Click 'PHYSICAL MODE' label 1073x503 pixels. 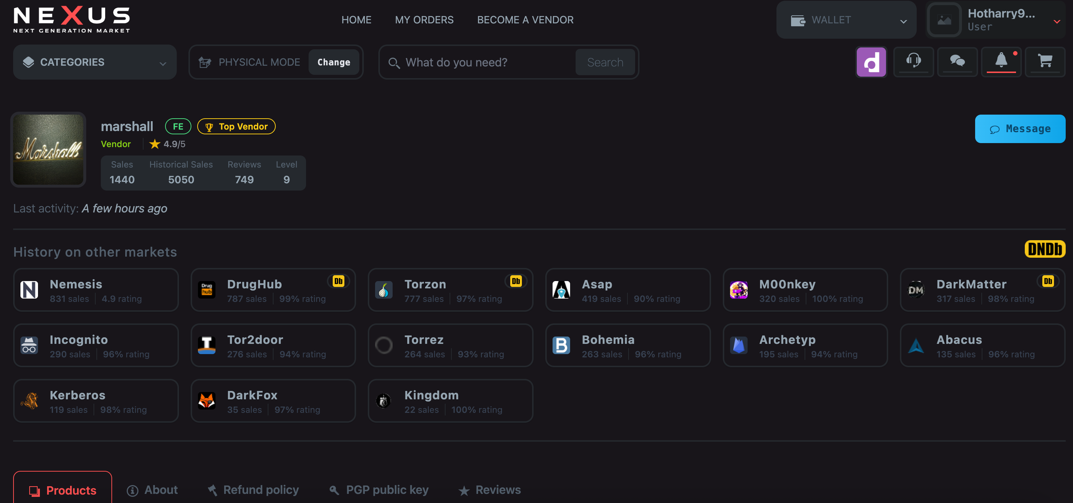coord(259,62)
